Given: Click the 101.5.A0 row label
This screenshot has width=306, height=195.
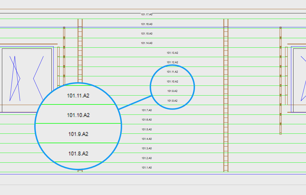Looking at the screenshot, I should pyautogui.click(x=147, y=130).
